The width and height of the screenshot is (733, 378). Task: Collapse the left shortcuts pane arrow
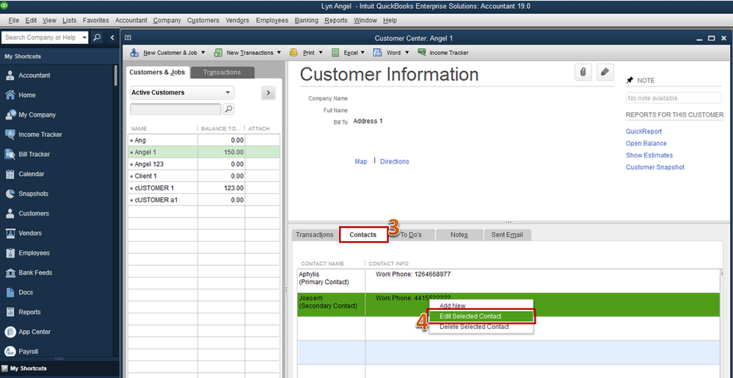pos(112,37)
